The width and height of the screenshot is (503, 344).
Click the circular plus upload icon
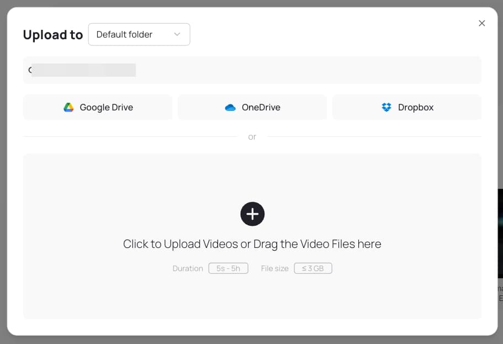pos(252,214)
